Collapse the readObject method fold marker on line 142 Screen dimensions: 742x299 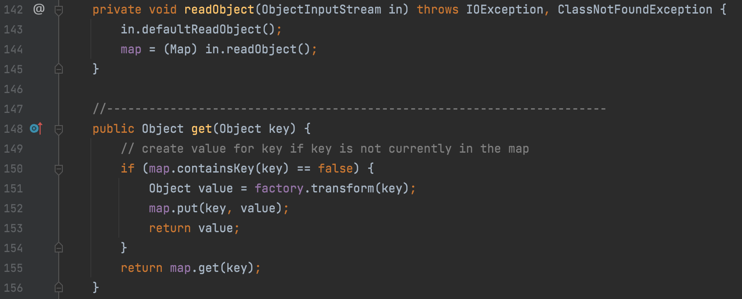[x=59, y=10]
